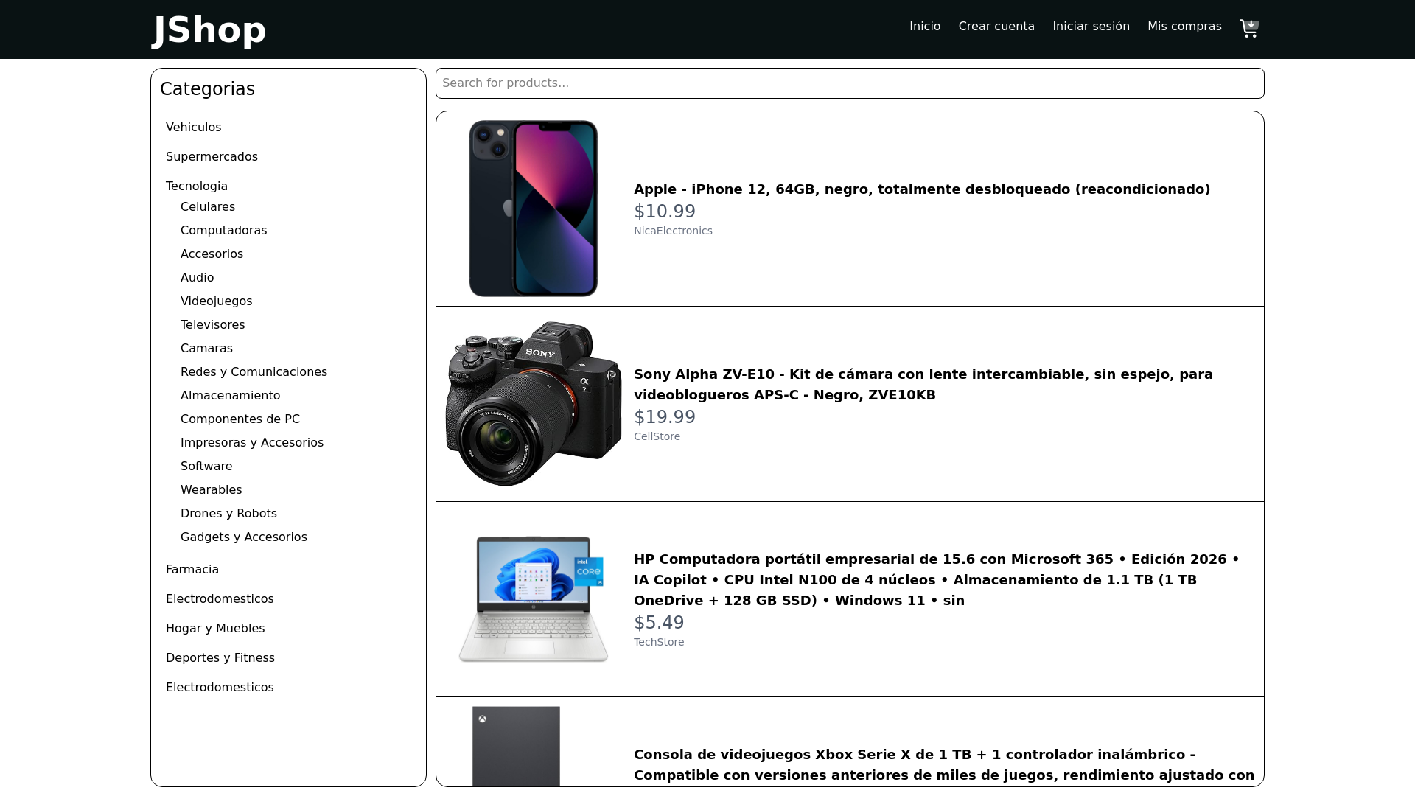Click the Categorias heading
The image size is (1415, 796).
pos(207,89)
